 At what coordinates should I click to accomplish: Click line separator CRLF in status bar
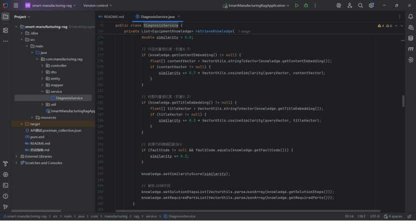point(361,216)
